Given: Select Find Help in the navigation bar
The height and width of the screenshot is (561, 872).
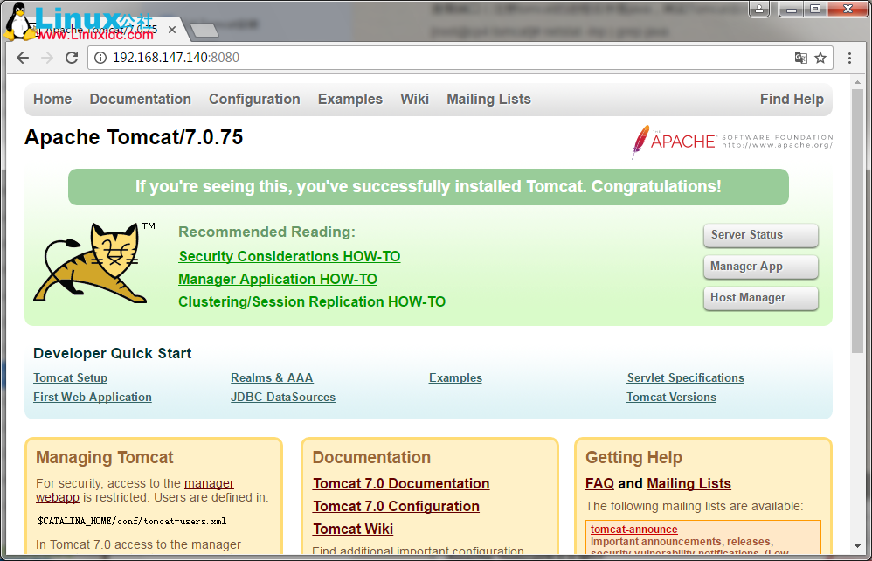Looking at the screenshot, I should [792, 99].
